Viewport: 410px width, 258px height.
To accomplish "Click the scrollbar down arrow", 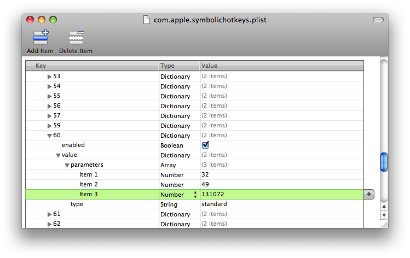I will tap(384, 215).
